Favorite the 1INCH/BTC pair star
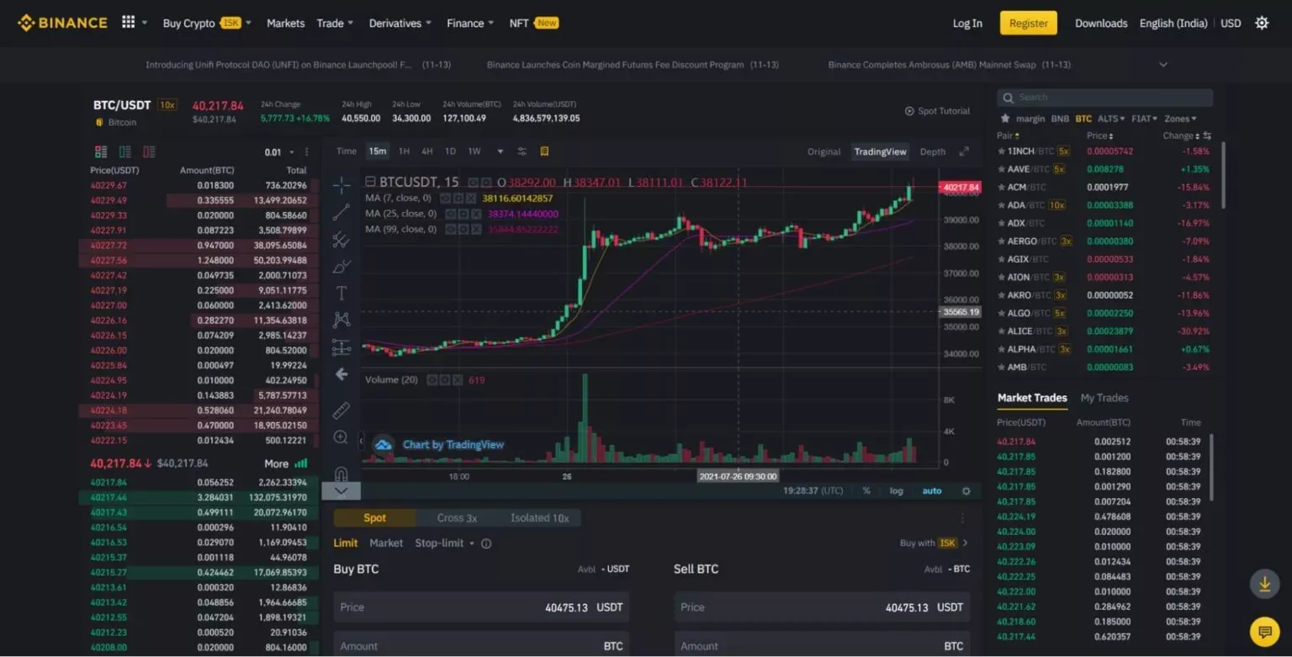The image size is (1292, 657). coord(1002,151)
